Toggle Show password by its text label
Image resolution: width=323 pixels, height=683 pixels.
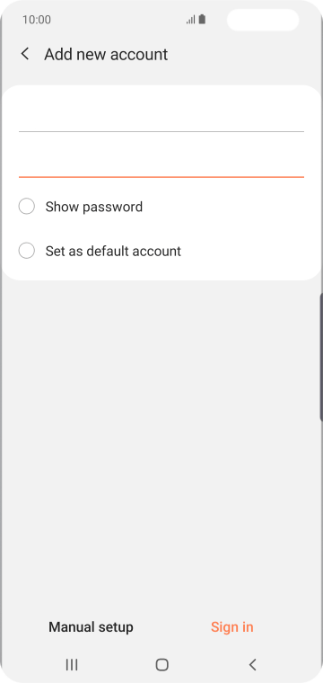pos(94,207)
